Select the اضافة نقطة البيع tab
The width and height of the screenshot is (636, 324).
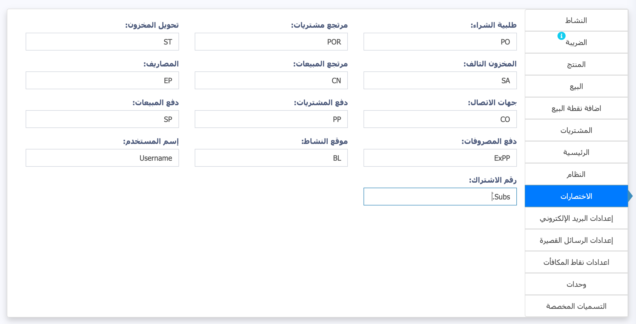[x=576, y=108]
